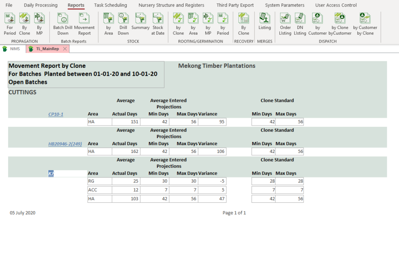Click the Propagation For Period icon
The height and width of the screenshot is (273, 399).
point(10,19)
